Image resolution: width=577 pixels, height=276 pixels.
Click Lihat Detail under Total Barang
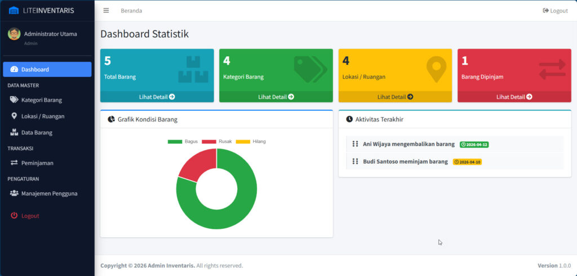click(157, 97)
